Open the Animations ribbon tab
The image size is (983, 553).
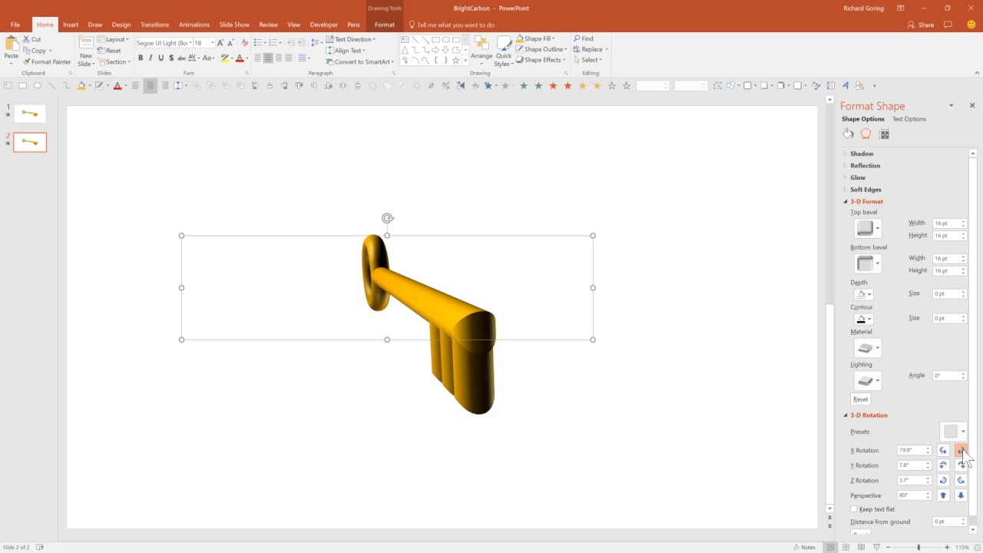[194, 25]
